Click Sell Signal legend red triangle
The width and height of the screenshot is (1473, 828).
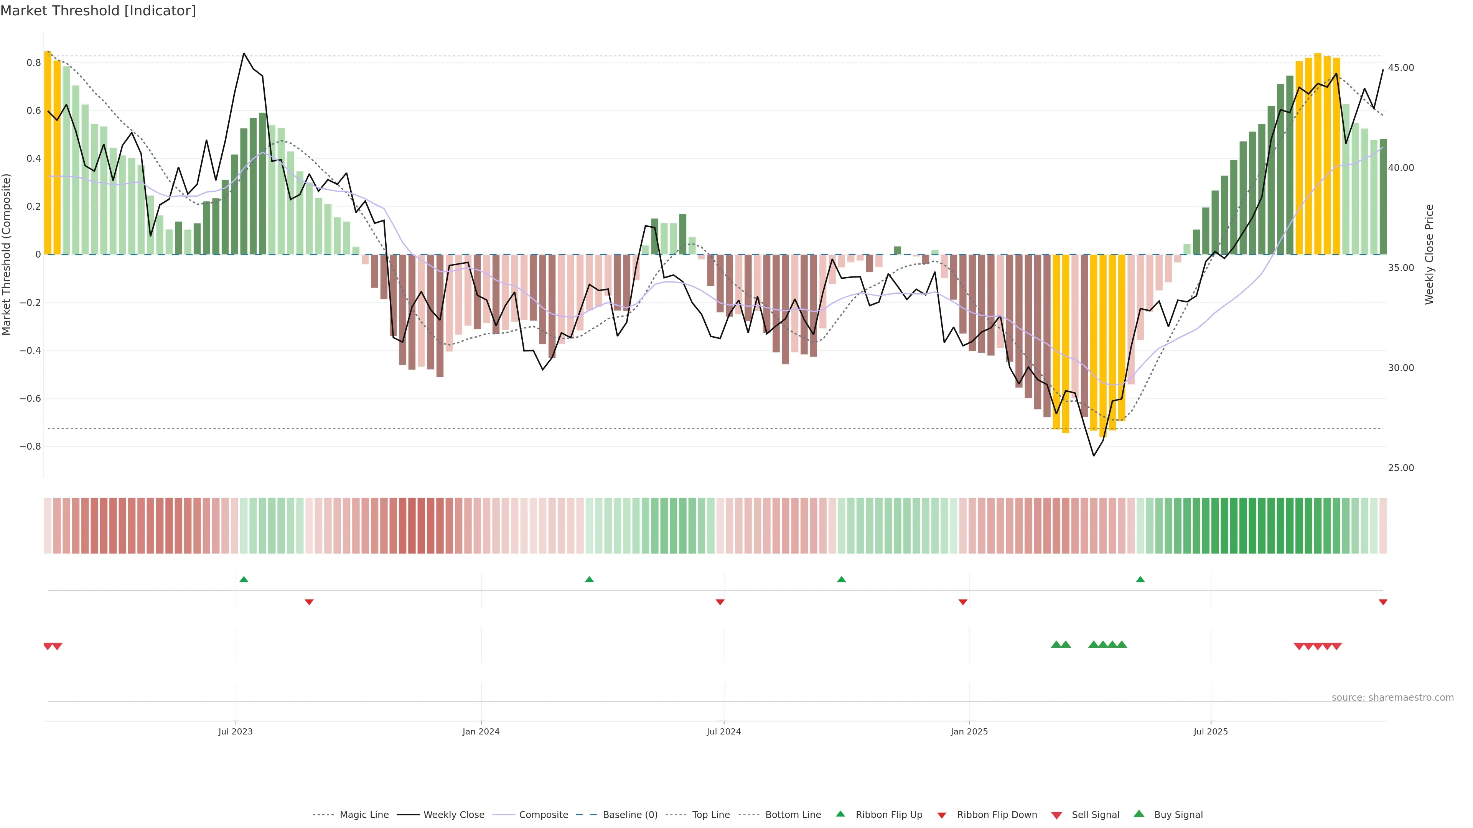(1057, 815)
